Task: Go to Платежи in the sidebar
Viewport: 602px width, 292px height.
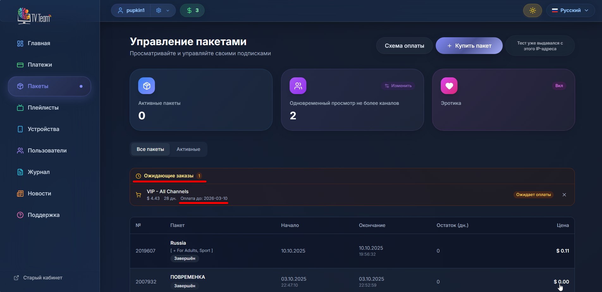Action: [x=40, y=65]
